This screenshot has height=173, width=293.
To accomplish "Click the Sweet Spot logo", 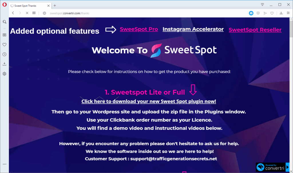I will click(184, 50).
